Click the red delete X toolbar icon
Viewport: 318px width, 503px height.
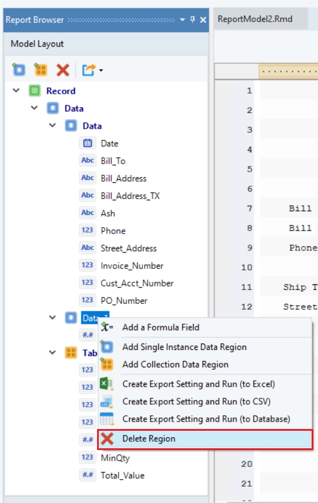click(x=63, y=70)
